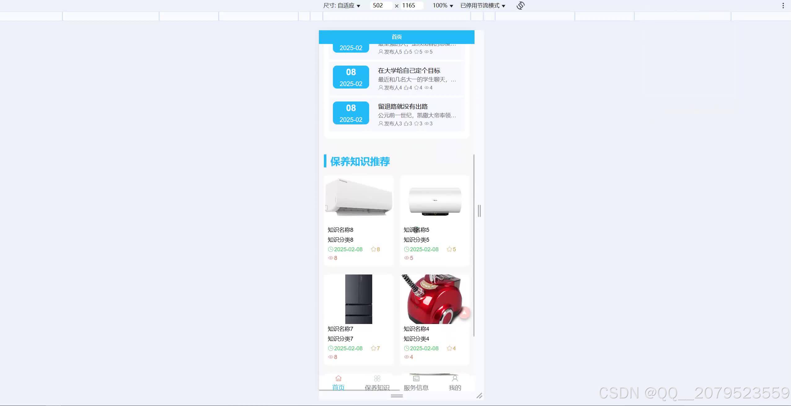Open the 已停用节流模式 throttling dropdown
Screen dimensions: 791x406
(x=483, y=6)
